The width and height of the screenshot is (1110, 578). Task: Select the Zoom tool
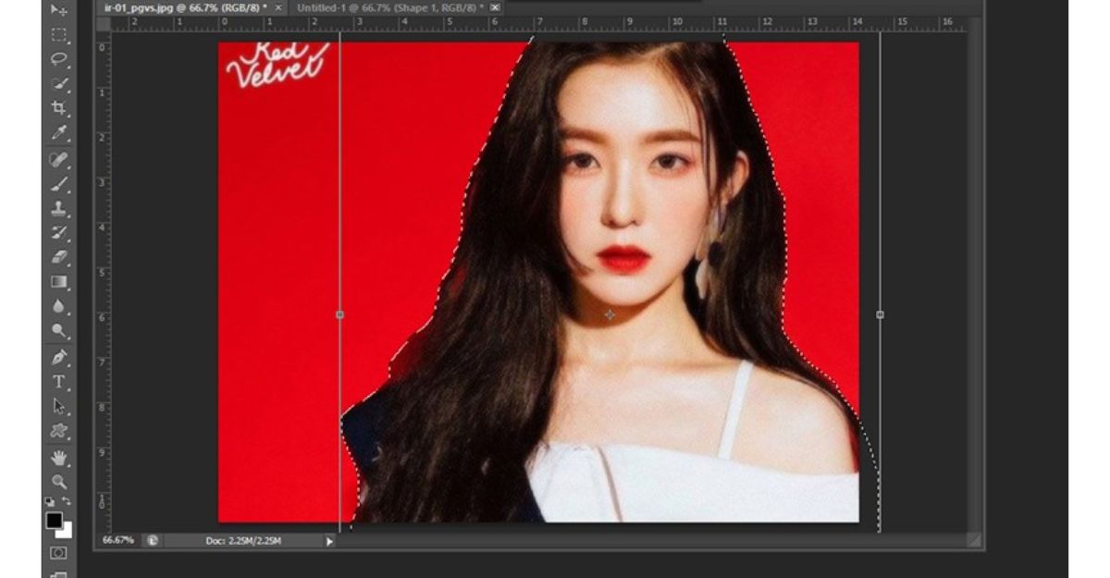point(59,481)
